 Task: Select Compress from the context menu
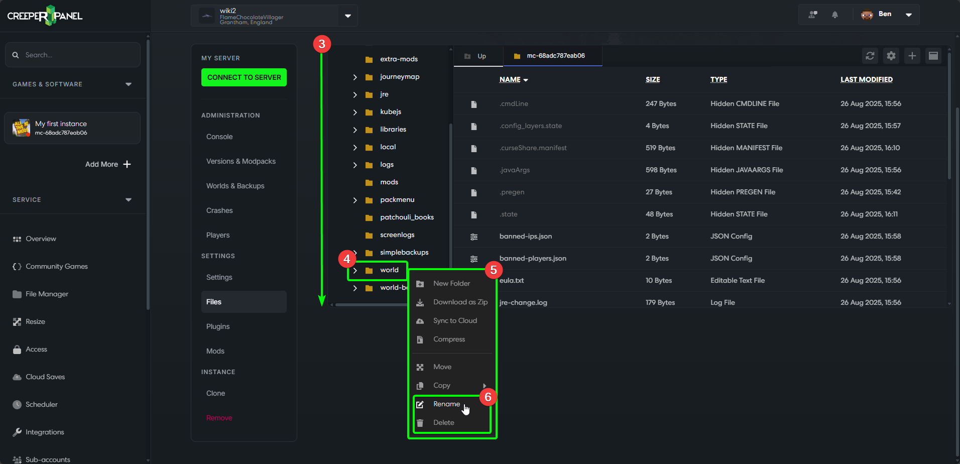[x=449, y=339]
